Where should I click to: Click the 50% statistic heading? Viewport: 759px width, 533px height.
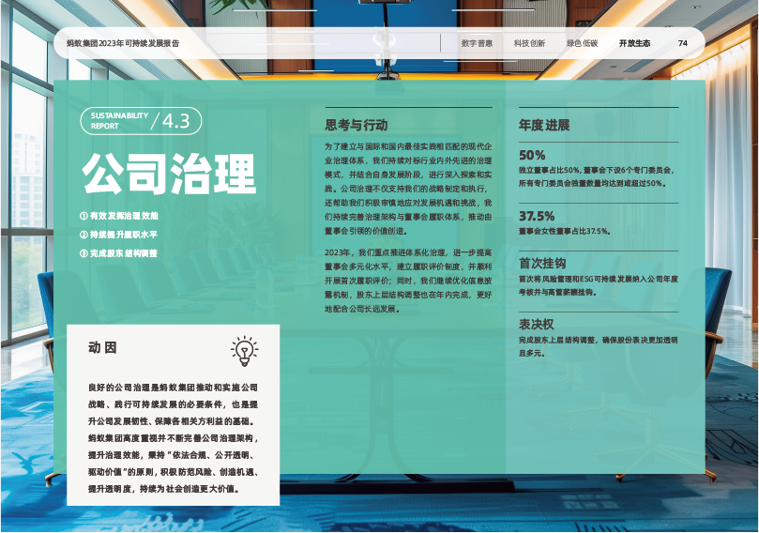click(x=532, y=155)
